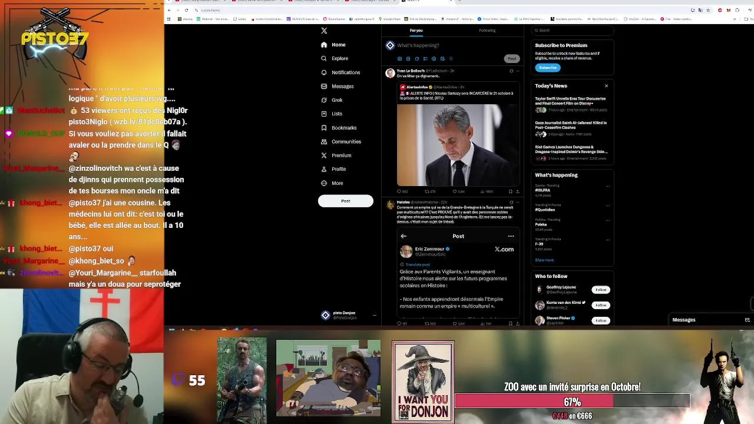Image resolution: width=754 pixels, height=424 pixels.
Task: Reply to the Sarkozy post
Action: (x=402, y=191)
